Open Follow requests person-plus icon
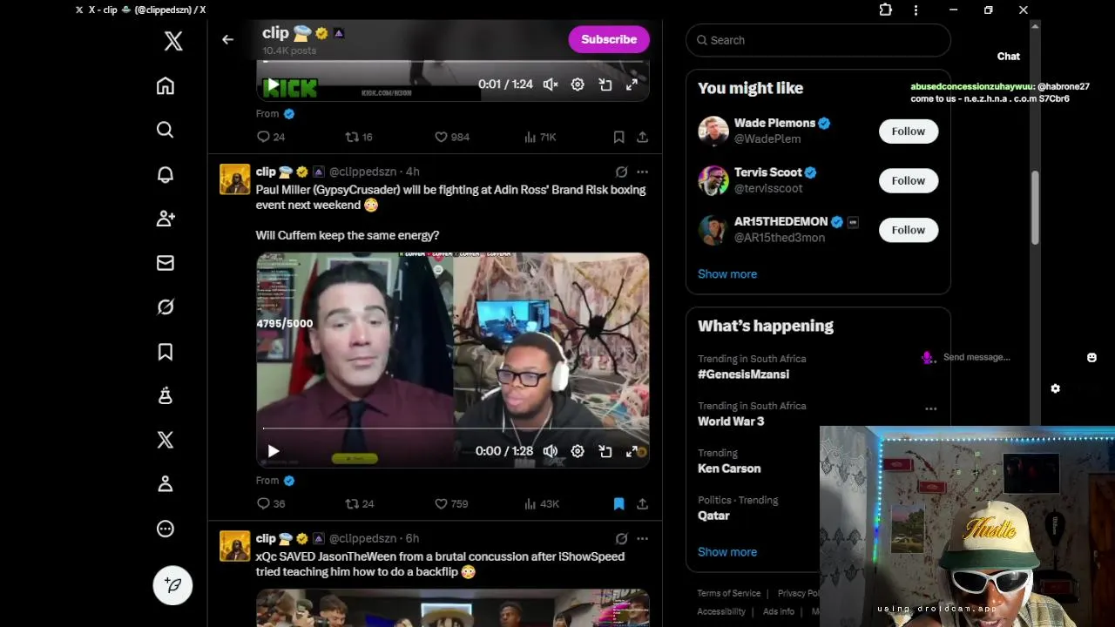This screenshot has height=627, width=1115. coord(166,219)
